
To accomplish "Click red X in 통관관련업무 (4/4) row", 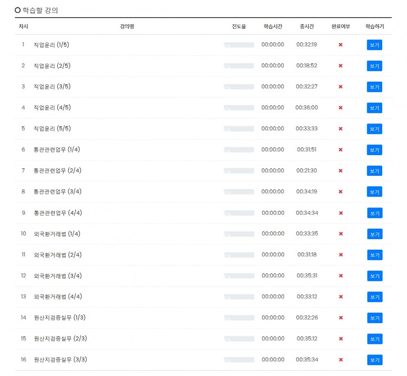I will [x=341, y=213].
